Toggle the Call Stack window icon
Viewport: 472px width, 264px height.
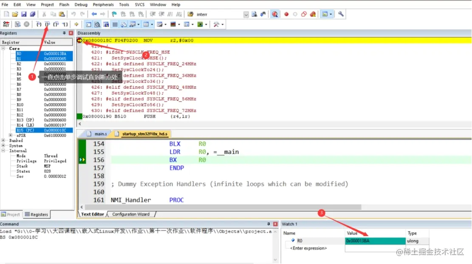click(x=124, y=24)
